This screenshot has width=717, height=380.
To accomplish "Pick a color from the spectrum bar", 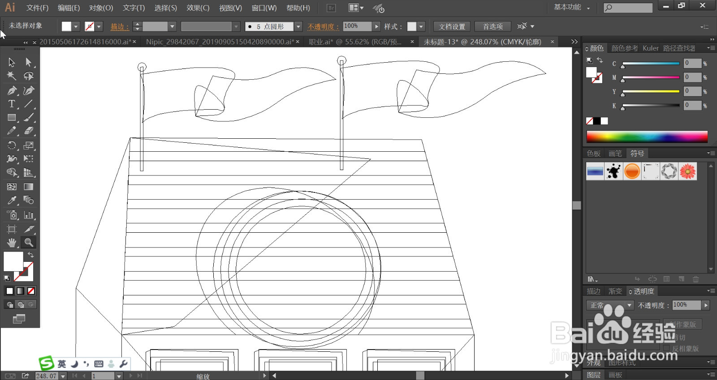I will pyautogui.click(x=647, y=137).
